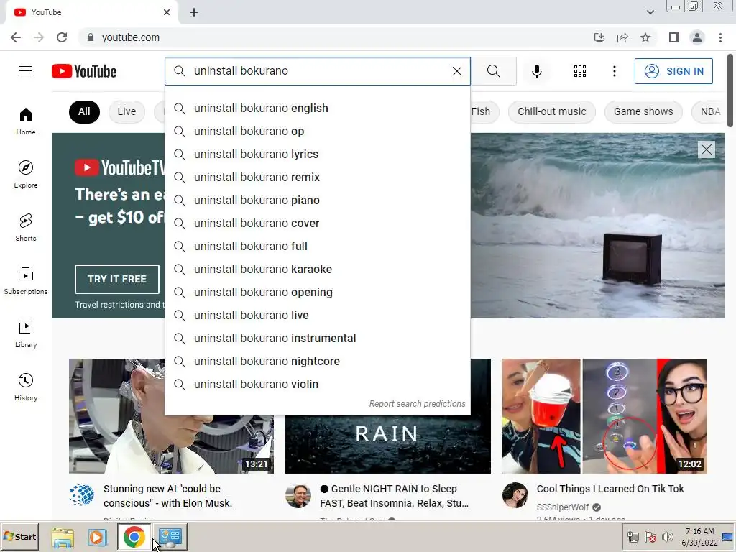The image size is (736, 552).
Task: Choose suggestion 'uninstall bokurano full'
Action: coord(317,247)
